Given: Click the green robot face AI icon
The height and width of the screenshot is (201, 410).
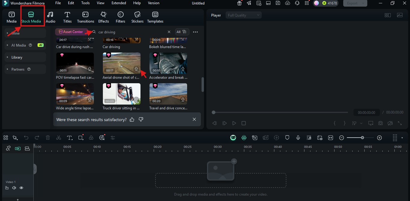Looking at the screenshot, I should tap(233, 138).
